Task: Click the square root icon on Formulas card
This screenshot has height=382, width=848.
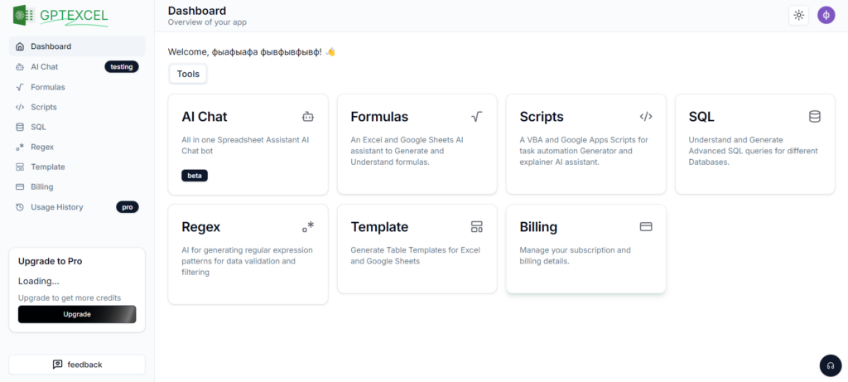Action: click(x=476, y=116)
